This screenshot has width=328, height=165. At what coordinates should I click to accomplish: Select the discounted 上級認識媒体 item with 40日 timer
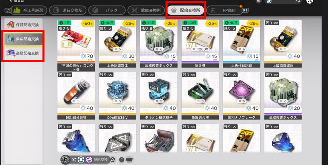coord(117,44)
